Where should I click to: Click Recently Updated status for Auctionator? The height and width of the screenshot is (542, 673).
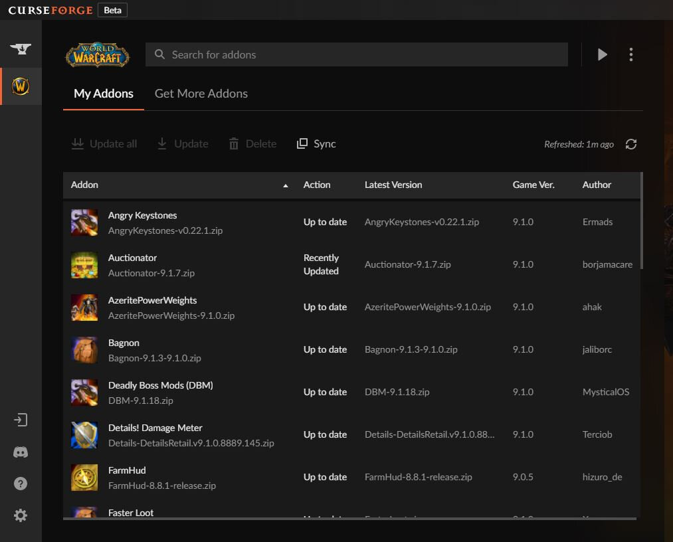pos(321,264)
